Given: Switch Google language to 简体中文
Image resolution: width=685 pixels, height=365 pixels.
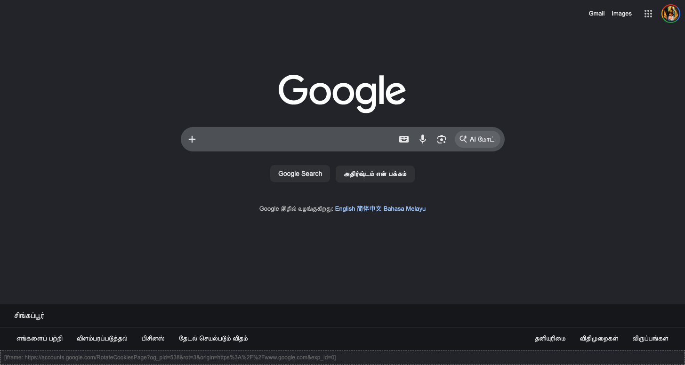Looking at the screenshot, I should tap(369, 208).
